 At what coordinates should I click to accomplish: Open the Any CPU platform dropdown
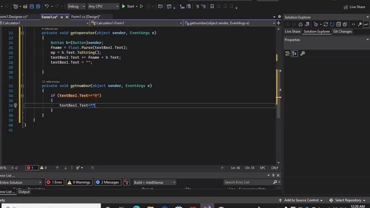pos(103,6)
